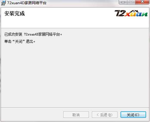The height and width of the screenshot is (122, 150).
Task: Click the 关闭(C) button to exit setup
Action: point(133,115)
